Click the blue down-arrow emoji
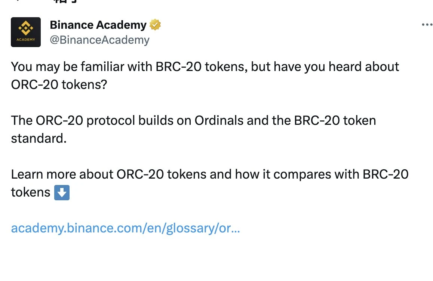The image size is (433, 281). pyautogui.click(x=62, y=192)
